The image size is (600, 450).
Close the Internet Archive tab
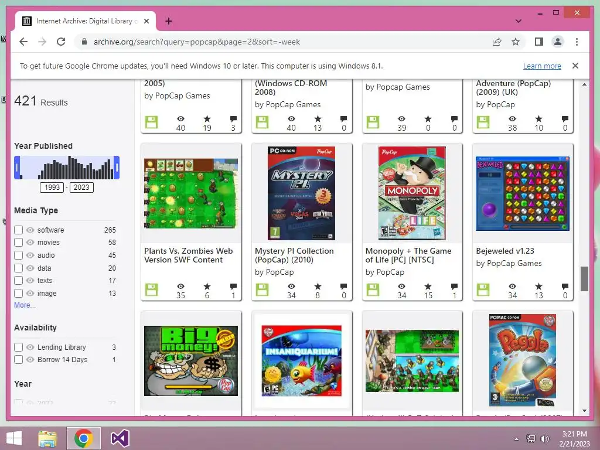pos(146,21)
